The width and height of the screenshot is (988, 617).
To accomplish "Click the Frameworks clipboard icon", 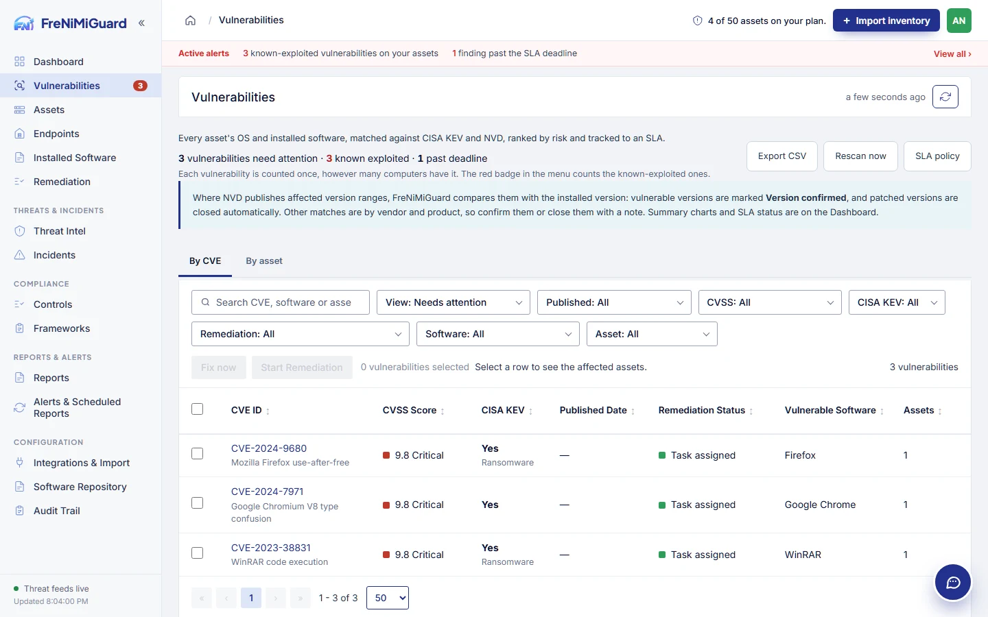I will point(20,328).
